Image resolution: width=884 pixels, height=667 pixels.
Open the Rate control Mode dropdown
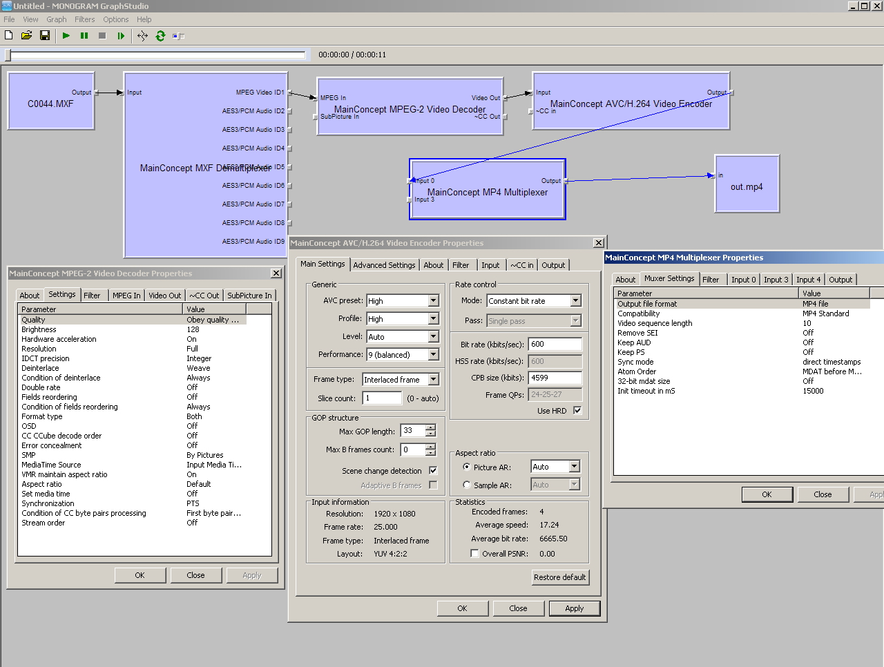575,301
